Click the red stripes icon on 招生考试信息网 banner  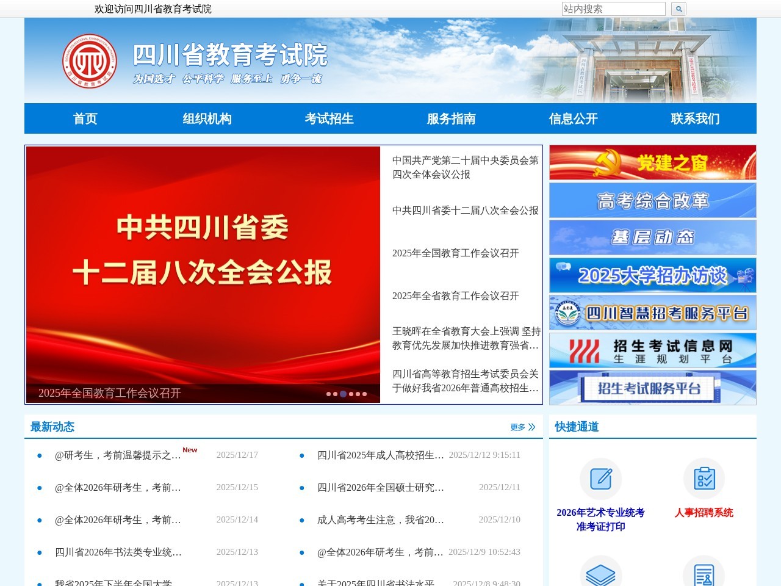pyautogui.click(x=584, y=349)
